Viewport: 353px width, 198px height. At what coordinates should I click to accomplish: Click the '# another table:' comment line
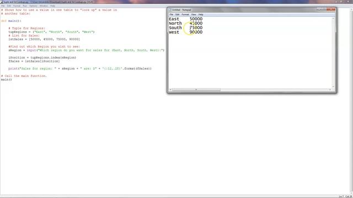(x=15, y=14)
